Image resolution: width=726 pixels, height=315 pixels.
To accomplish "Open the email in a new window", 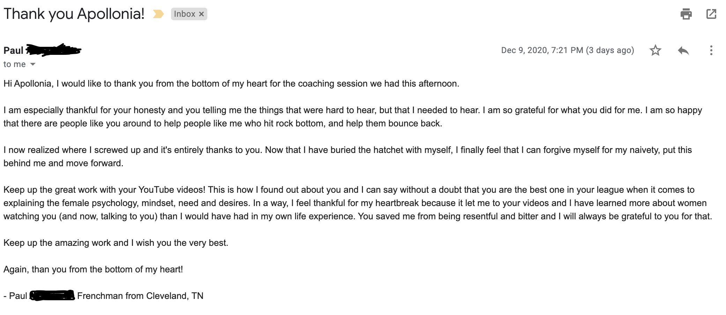I will coord(711,14).
